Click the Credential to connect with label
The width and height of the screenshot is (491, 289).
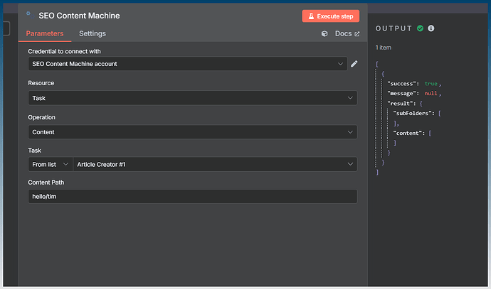click(x=64, y=51)
